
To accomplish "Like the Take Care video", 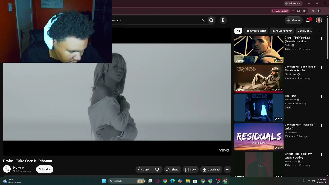I will pos(143,170).
